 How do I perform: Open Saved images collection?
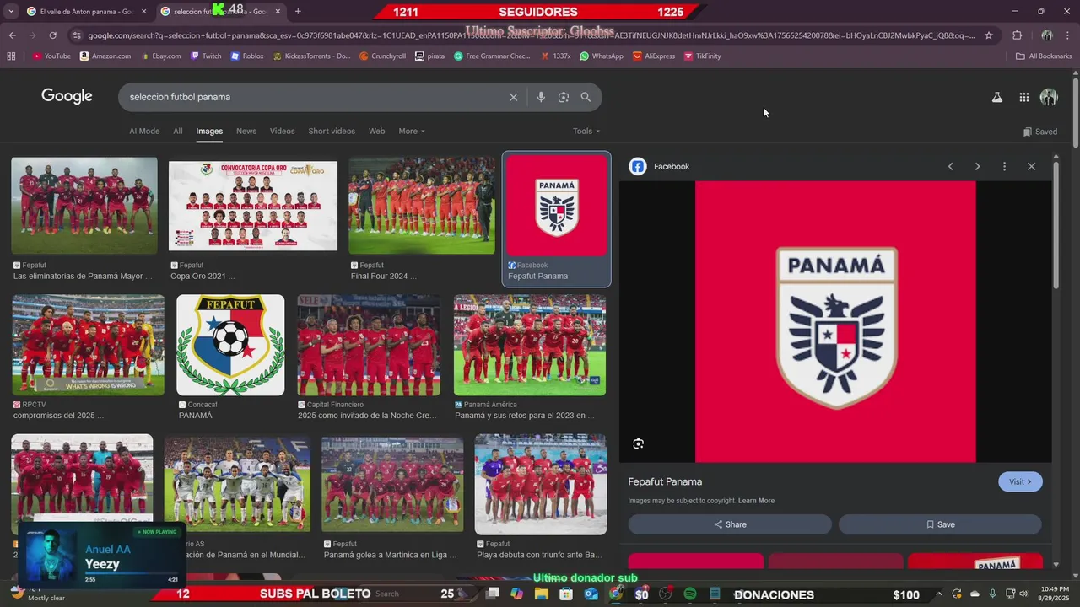(1040, 132)
